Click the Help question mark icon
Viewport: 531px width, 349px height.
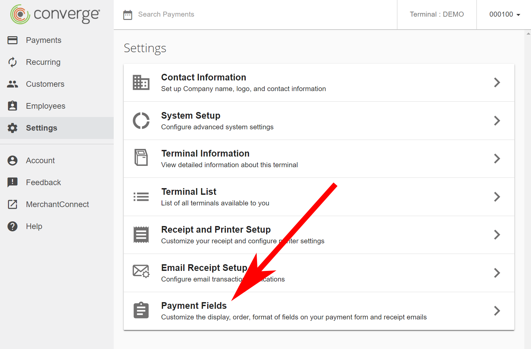tap(13, 226)
